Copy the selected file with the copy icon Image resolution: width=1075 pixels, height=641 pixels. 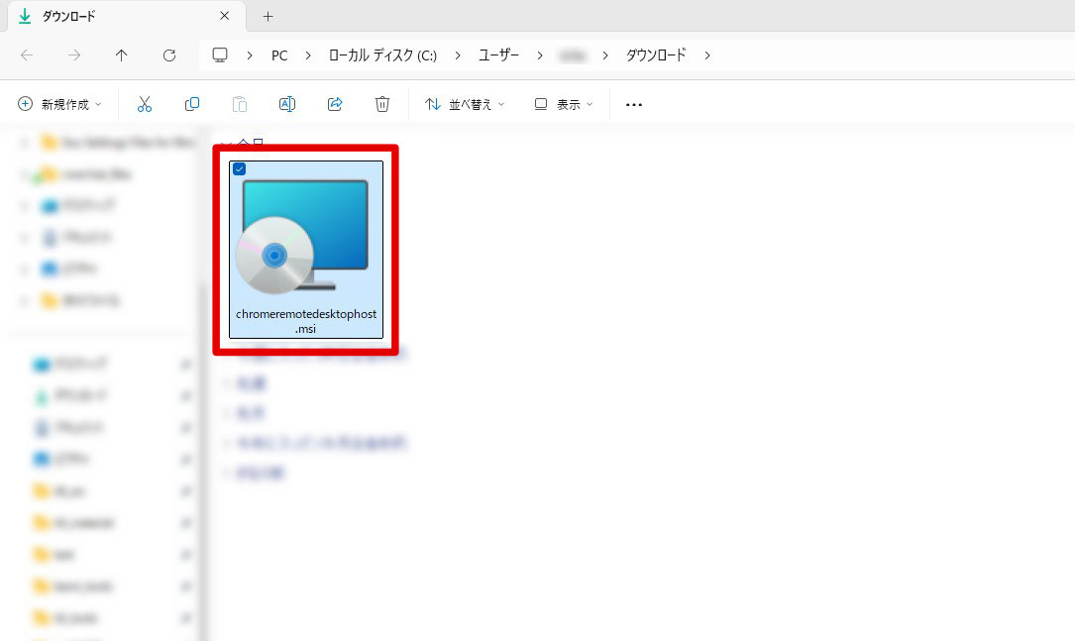click(x=192, y=103)
